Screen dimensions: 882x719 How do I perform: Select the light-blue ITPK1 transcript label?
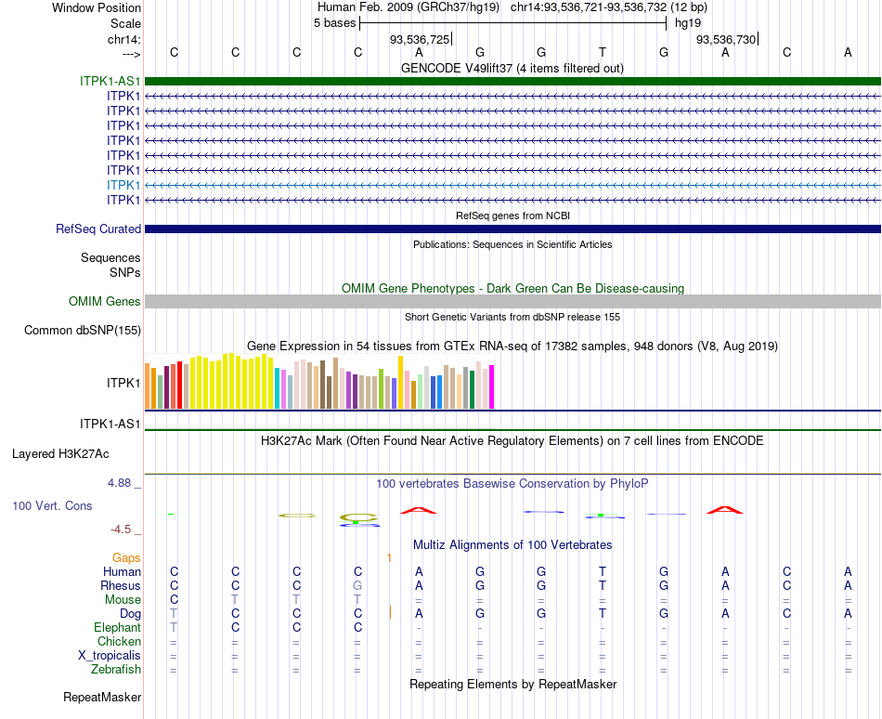[123, 185]
